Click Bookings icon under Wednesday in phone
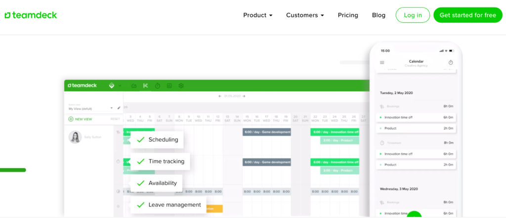Screen dimensions: 506x218 (x=382, y=202)
